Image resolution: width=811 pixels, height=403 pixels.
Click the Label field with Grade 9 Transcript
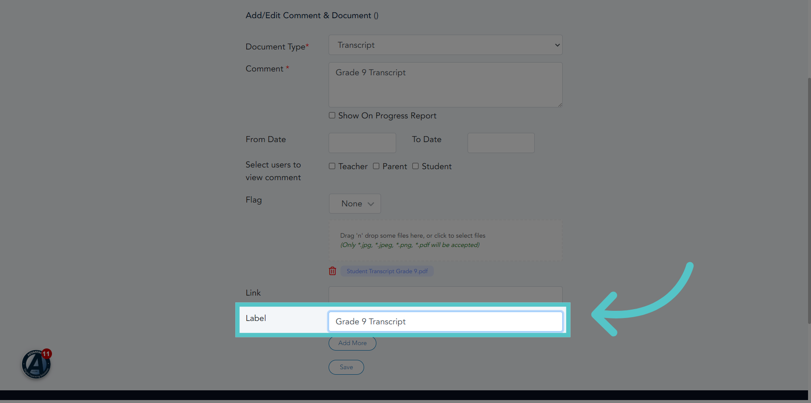click(445, 321)
